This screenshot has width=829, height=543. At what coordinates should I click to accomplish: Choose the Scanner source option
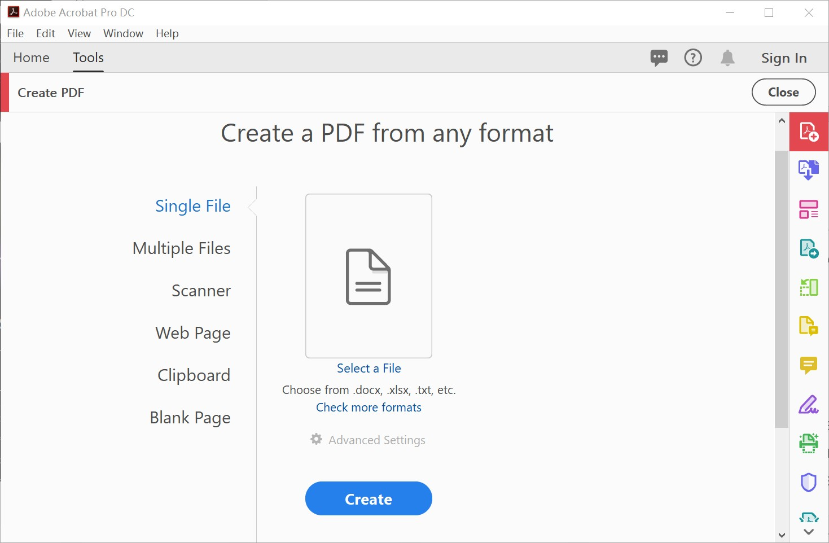(x=200, y=290)
